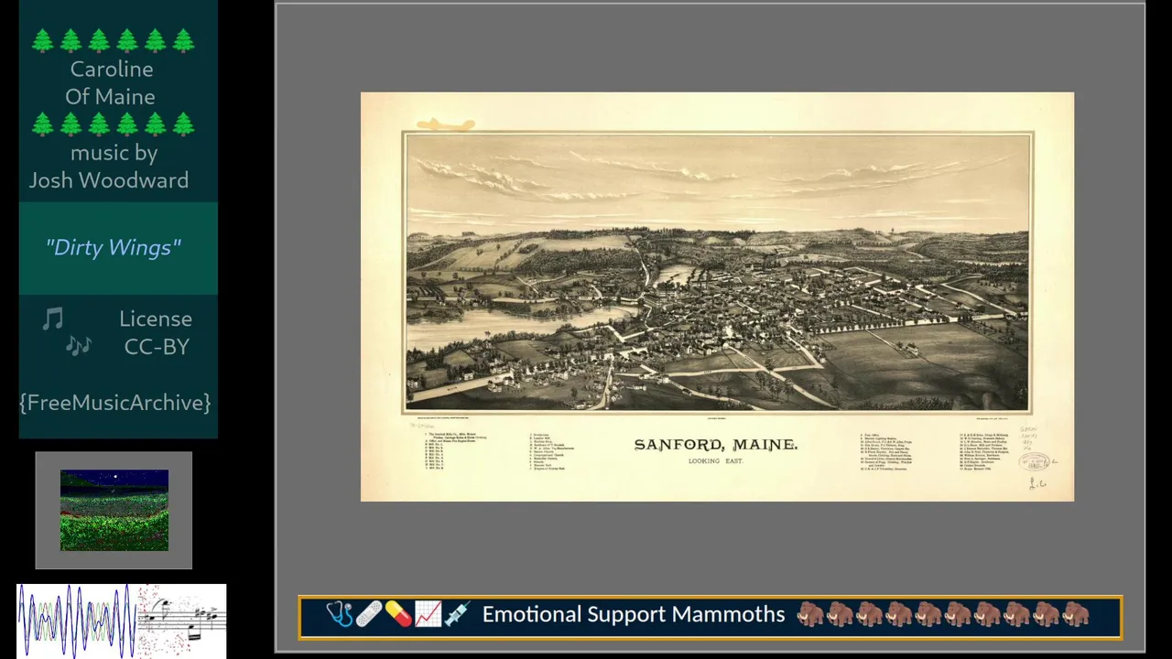Screen dimensions: 1172x659
Task: Click the 'Josh Woodward' artist name
Action: click(109, 180)
